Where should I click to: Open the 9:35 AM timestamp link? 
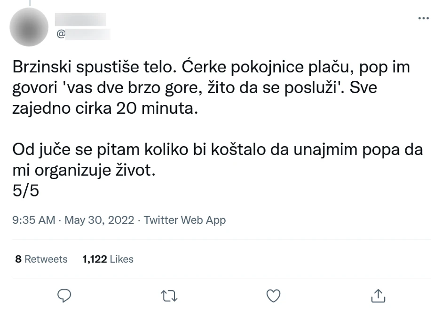tap(34, 220)
